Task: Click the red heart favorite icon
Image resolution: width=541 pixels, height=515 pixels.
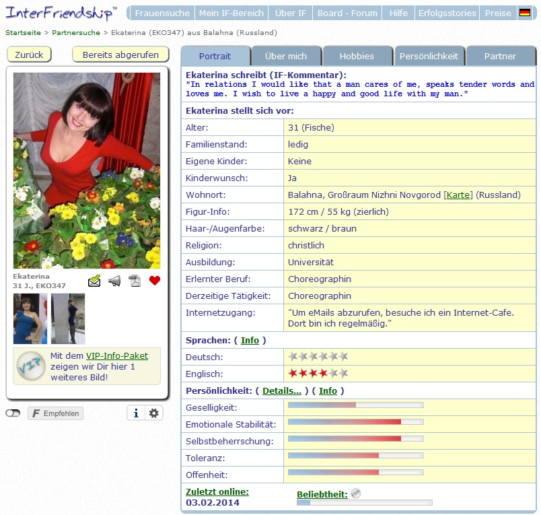Action: [x=155, y=281]
